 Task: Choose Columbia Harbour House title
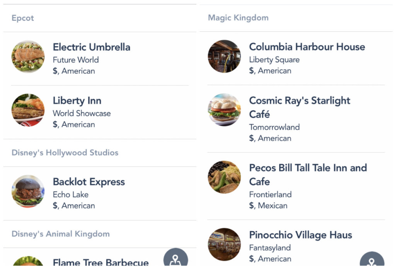point(307,47)
